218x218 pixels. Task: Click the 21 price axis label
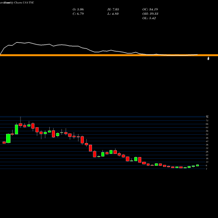coord(207,155)
